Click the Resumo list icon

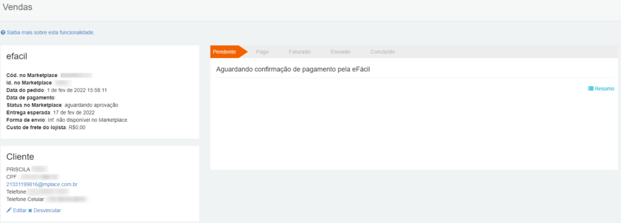click(x=591, y=89)
